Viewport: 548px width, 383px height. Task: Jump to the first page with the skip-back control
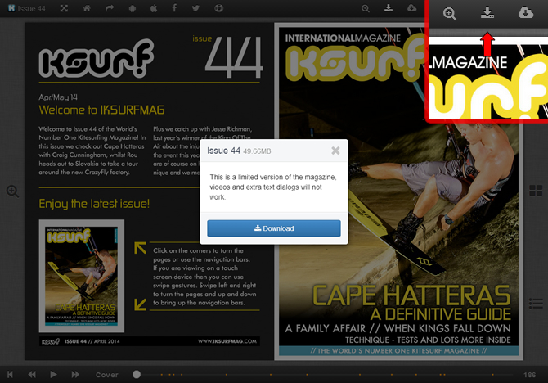10,374
